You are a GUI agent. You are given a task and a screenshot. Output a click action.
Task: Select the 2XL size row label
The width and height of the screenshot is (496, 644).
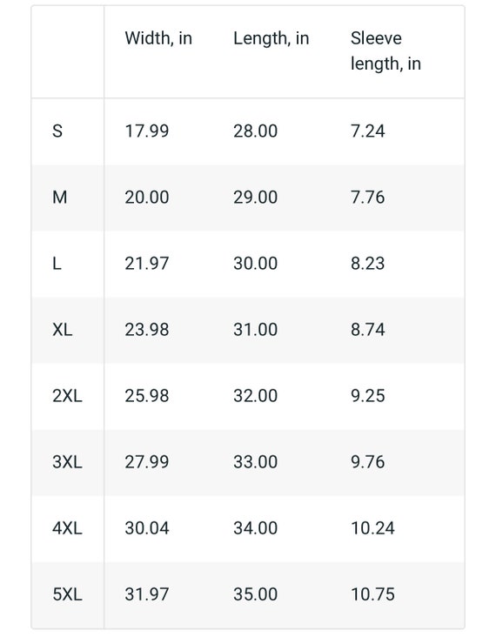67,396
